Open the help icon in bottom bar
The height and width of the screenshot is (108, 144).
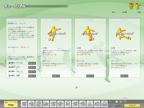125,102
